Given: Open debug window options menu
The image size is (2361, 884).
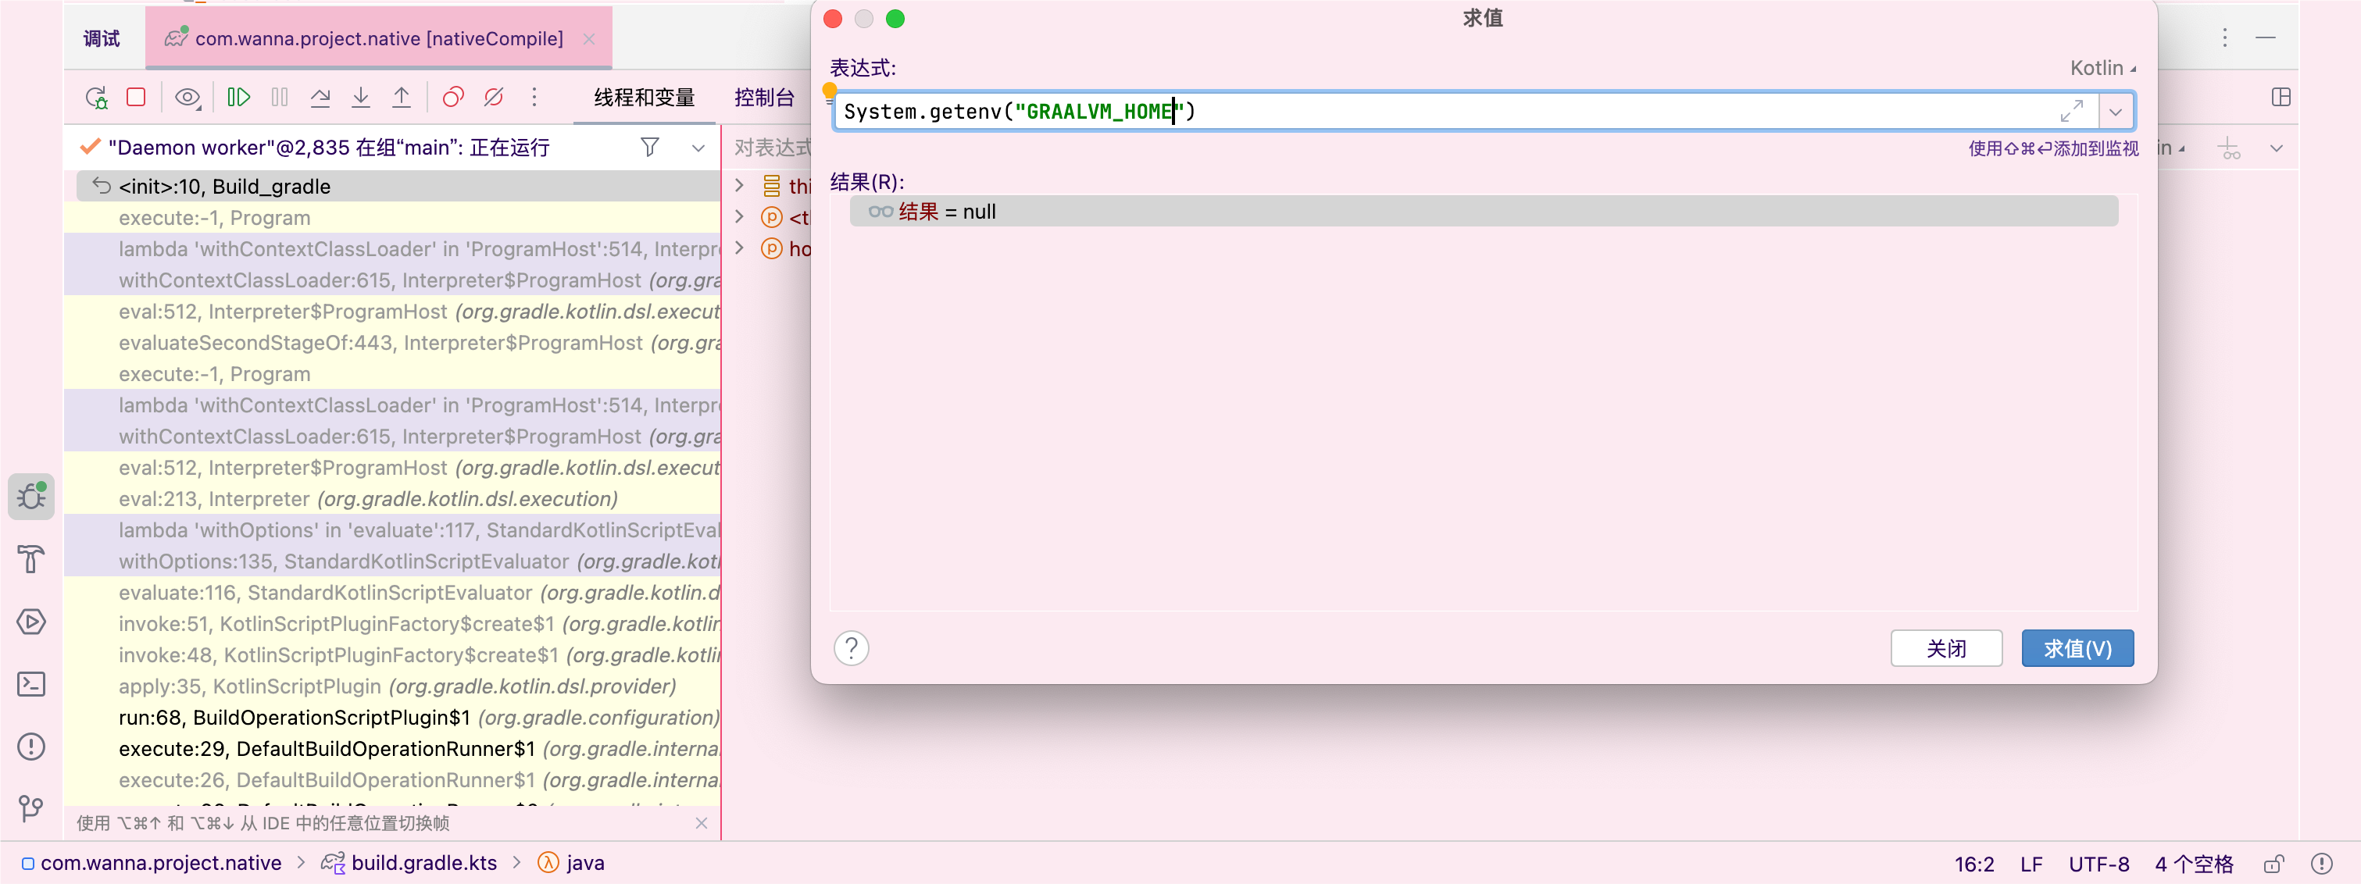Looking at the screenshot, I should point(2224,37).
